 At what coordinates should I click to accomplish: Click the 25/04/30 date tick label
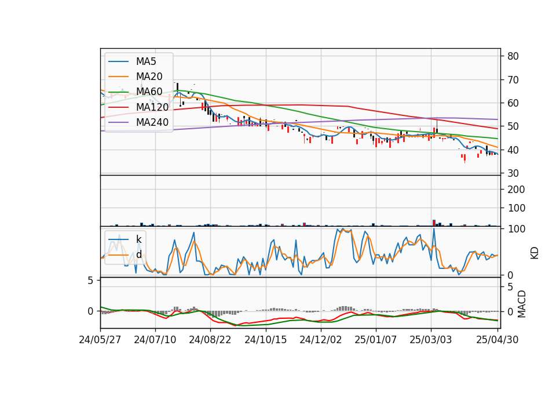(x=497, y=340)
